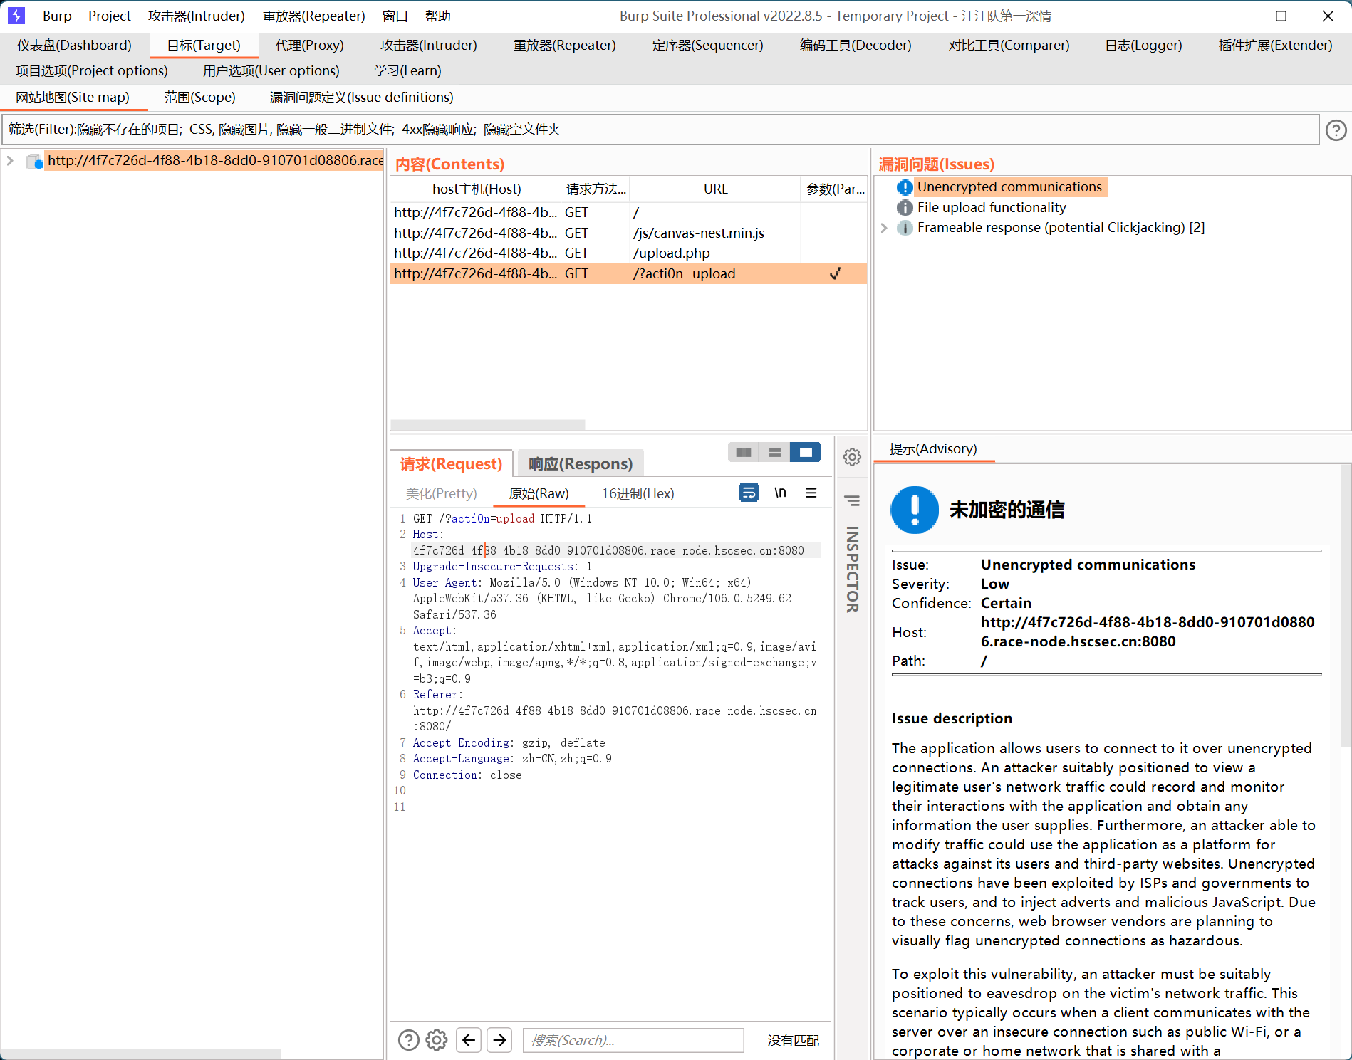
Task: Click the Advisory panel vertical scrollbar
Action: tap(1346, 605)
